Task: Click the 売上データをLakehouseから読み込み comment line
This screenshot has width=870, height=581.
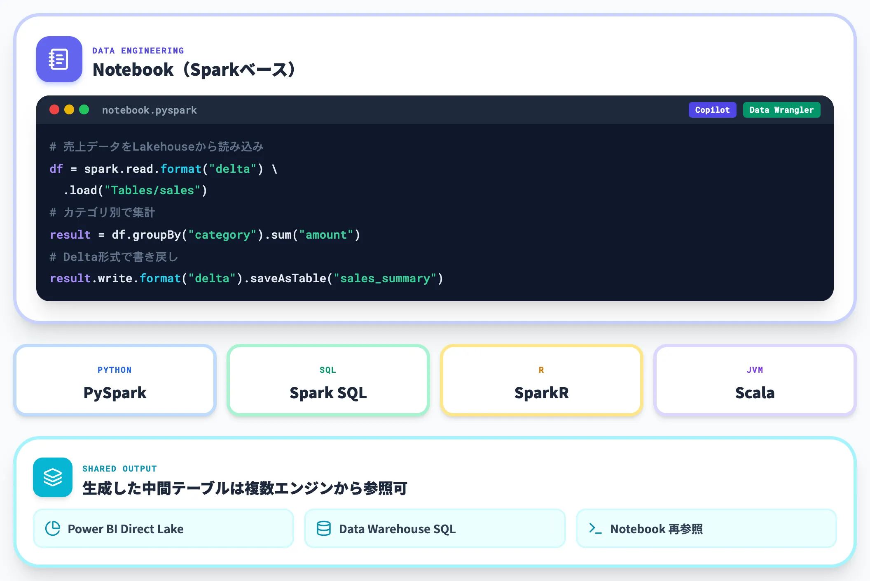Action: point(157,146)
